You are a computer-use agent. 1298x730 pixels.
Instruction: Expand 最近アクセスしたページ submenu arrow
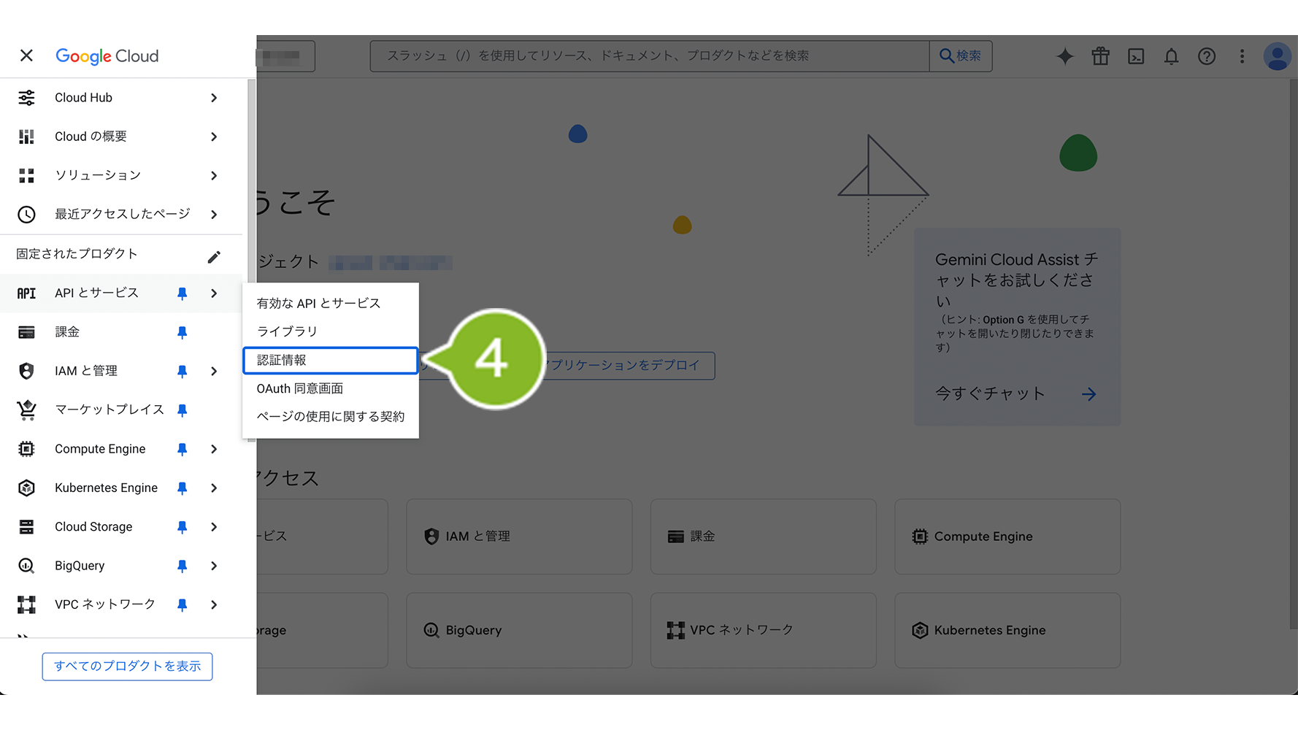coord(214,215)
